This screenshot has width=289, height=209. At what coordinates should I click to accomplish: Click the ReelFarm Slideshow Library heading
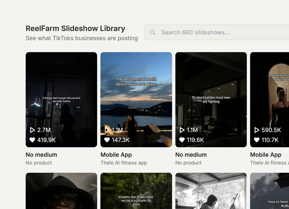(x=75, y=28)
